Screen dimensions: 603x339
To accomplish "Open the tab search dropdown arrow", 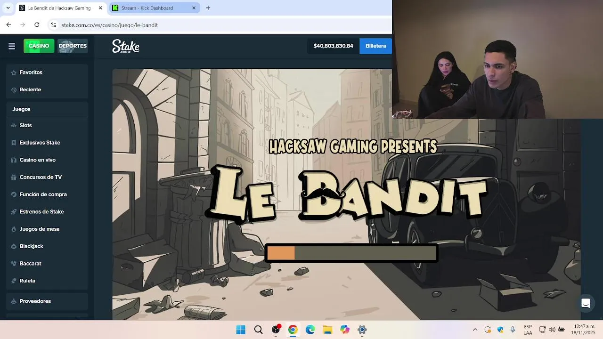I will 8,8.
